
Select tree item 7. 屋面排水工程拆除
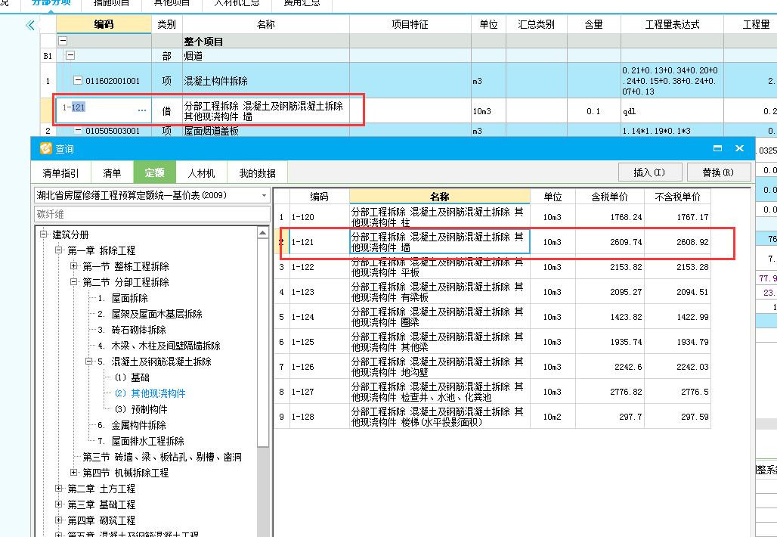pos(141,441)
